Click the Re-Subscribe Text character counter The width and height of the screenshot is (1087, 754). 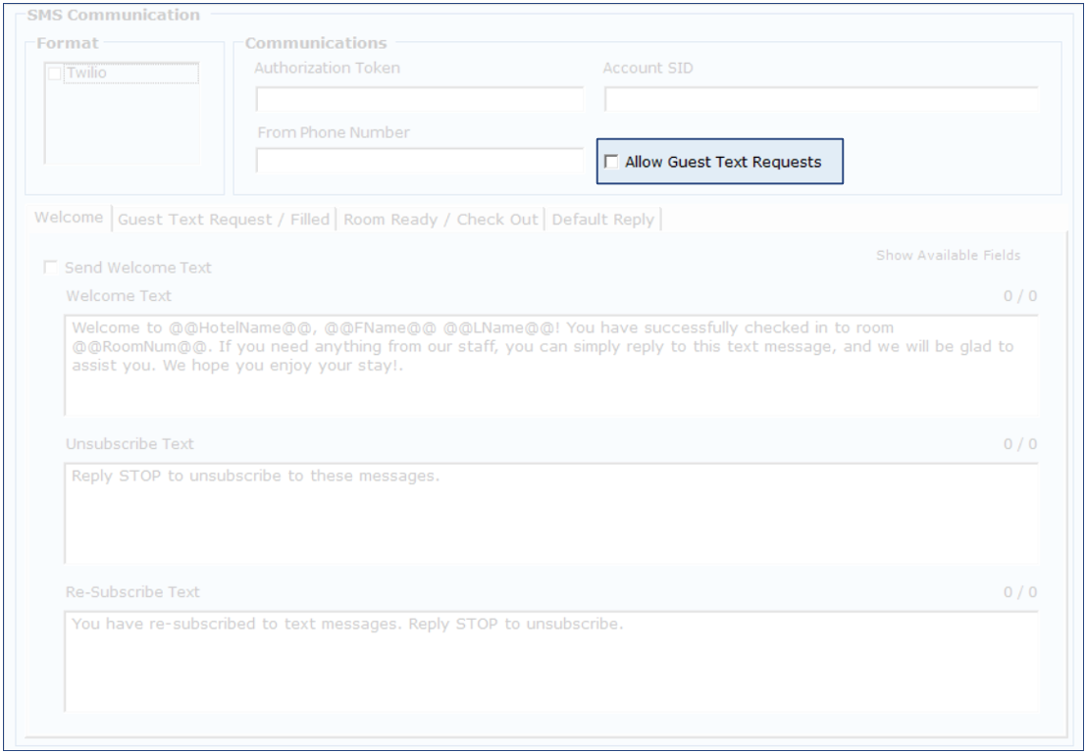pos(1019,592)
